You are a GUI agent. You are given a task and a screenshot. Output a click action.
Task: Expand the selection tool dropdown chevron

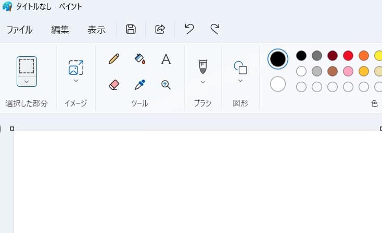pos(27,82)
